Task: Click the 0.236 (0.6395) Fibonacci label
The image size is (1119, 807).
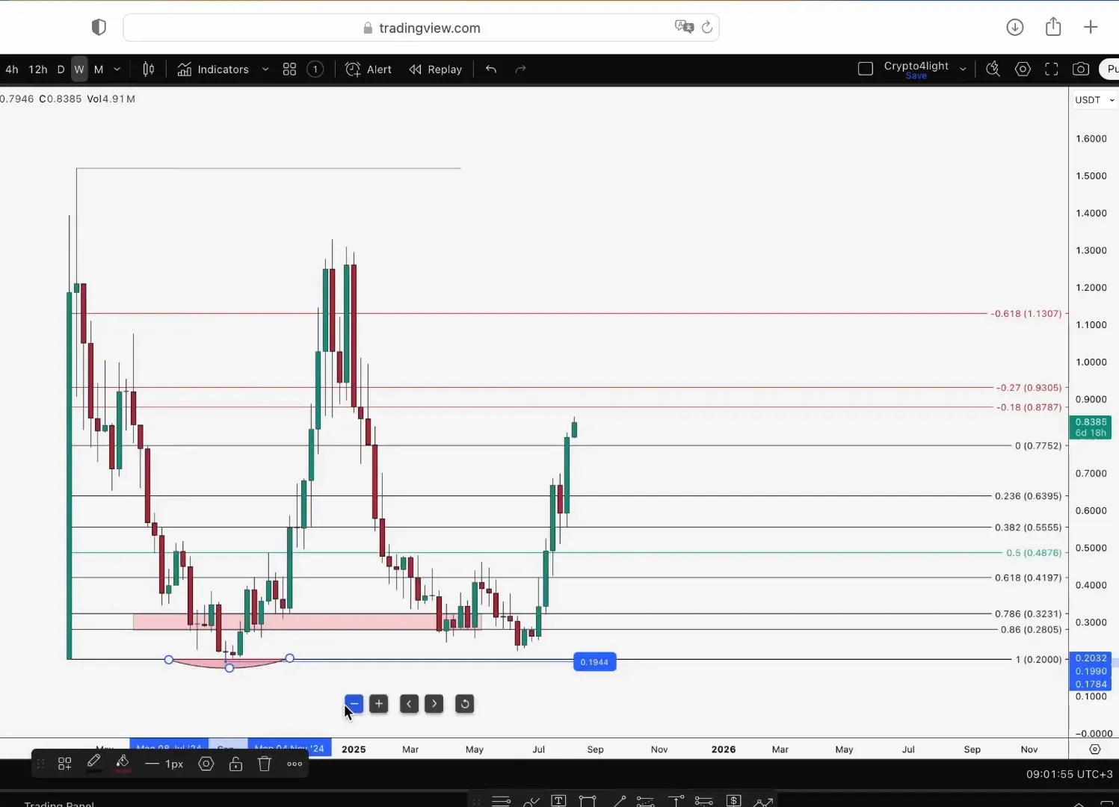Action: [1028, 496]
